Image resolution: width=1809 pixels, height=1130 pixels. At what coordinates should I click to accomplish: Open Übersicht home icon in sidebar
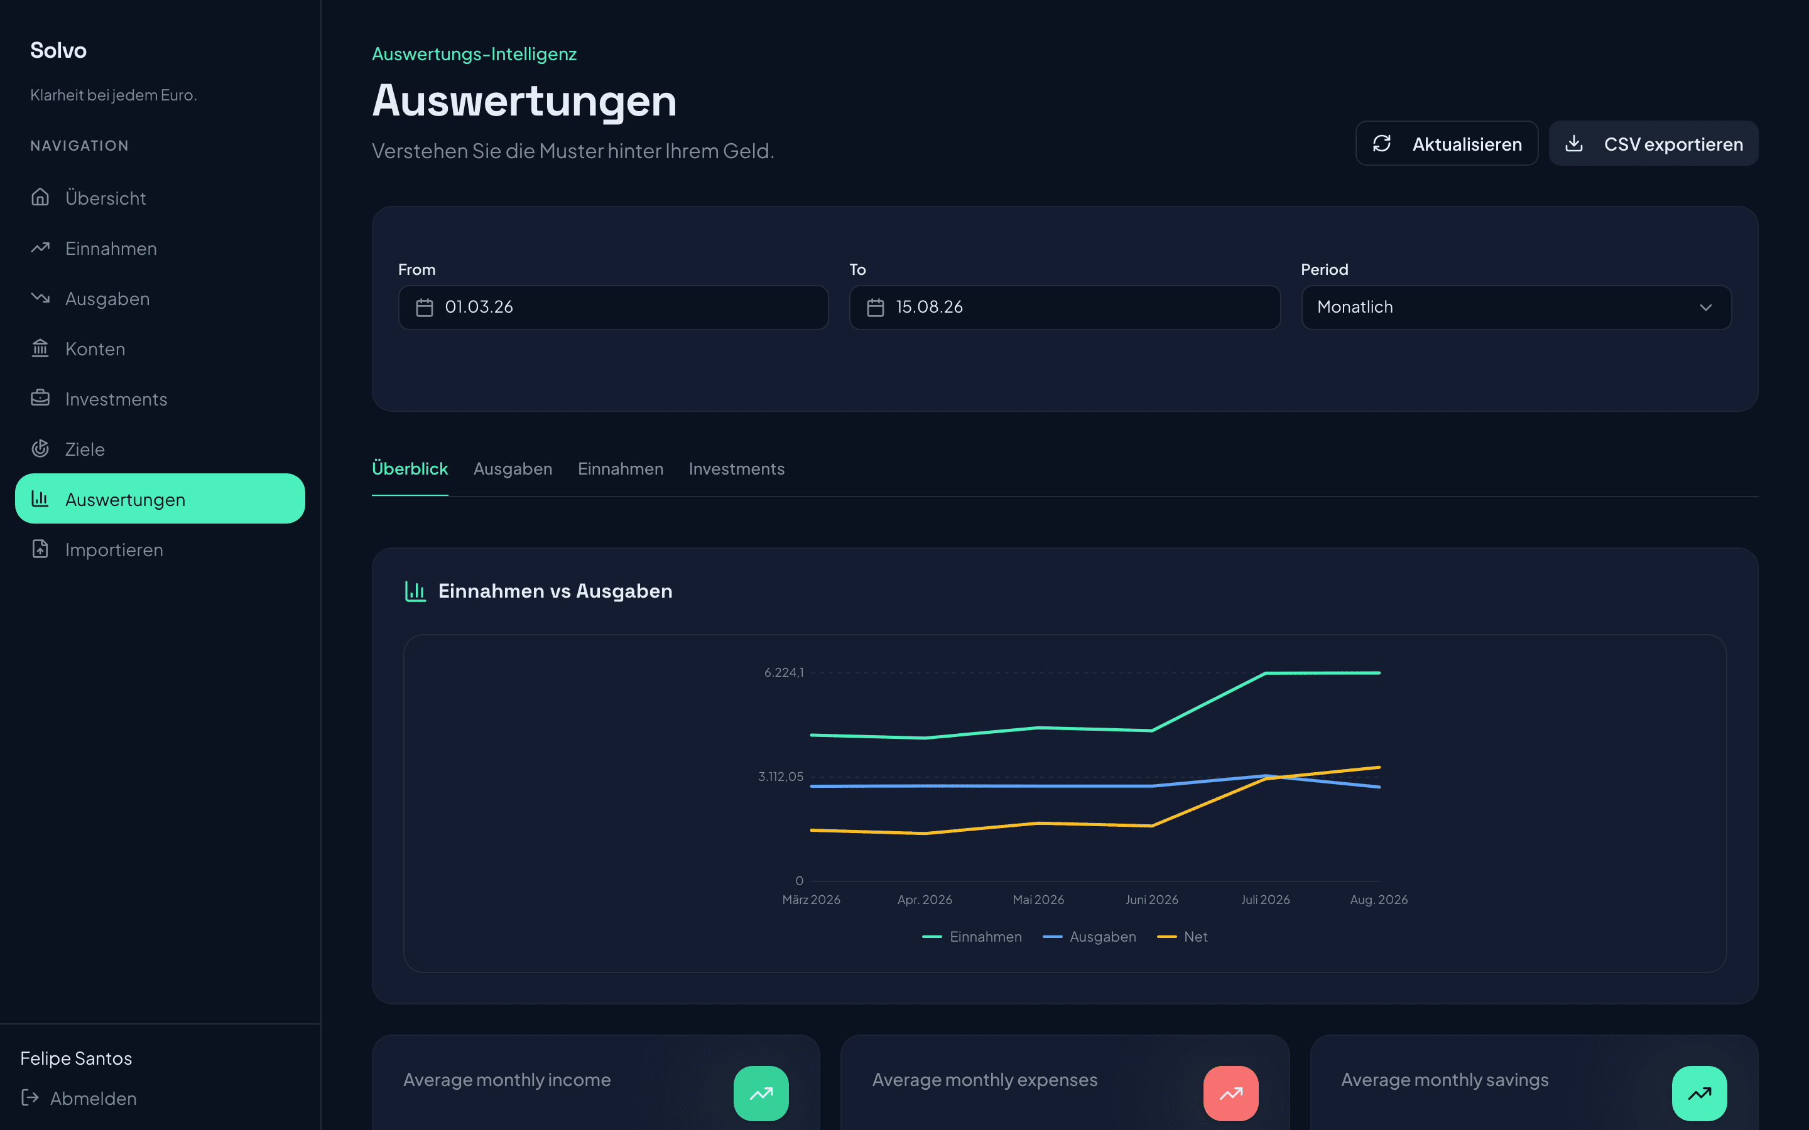click(40, 197)
